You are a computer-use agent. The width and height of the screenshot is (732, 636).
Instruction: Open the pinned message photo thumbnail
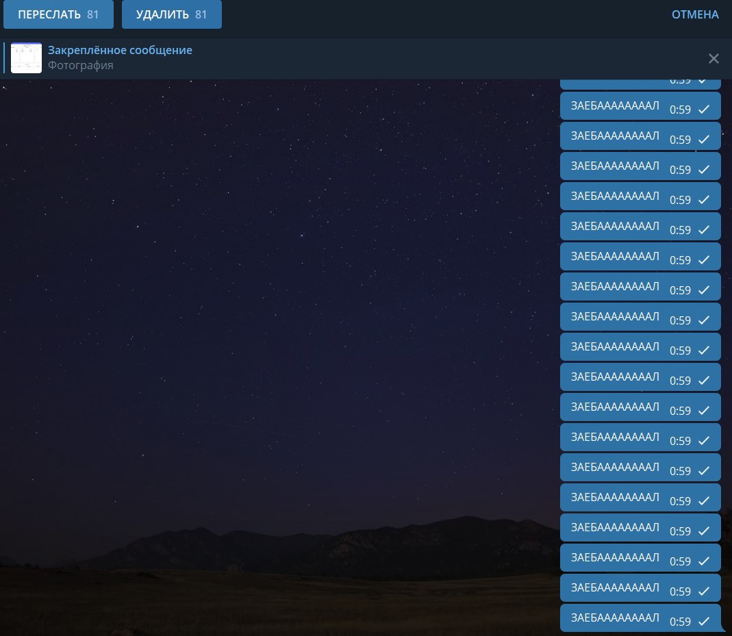(26, 58)
